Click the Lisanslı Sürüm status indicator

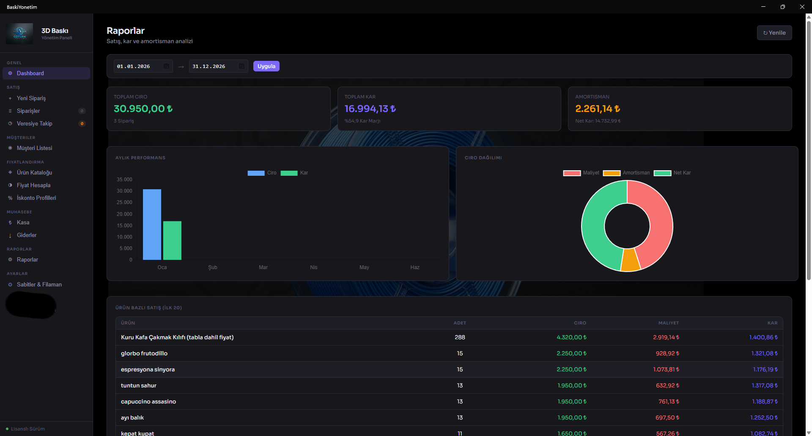tap(25, 429)
